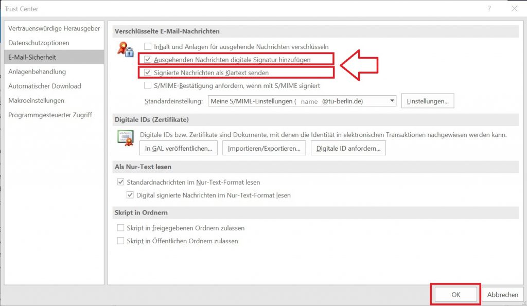
Task: Select 'E-Mail-Sicherheit' in the sidebar
Action: tap(54, 57)
